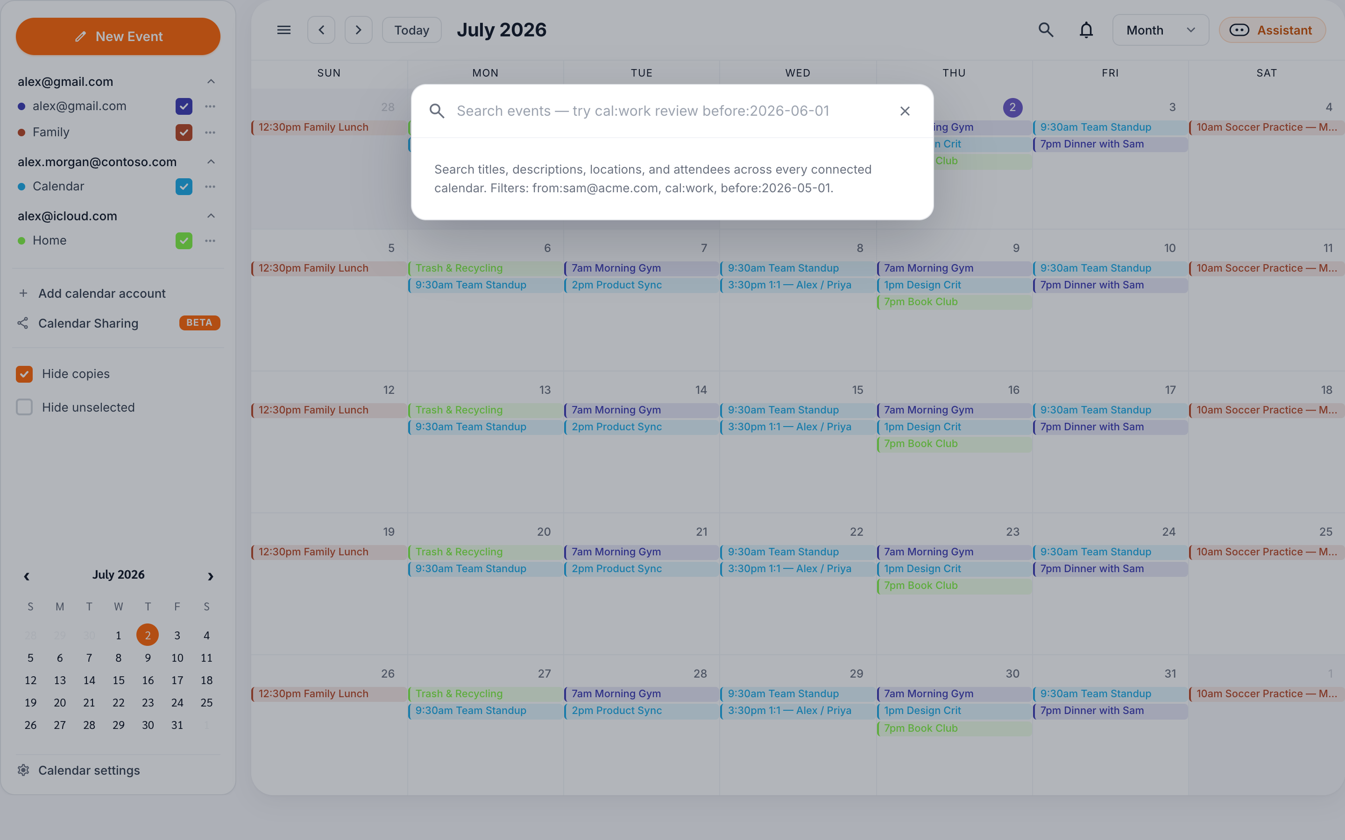Open options menu for Home calendar
This screenshot has width=1345, height=840.
(210, 240)
